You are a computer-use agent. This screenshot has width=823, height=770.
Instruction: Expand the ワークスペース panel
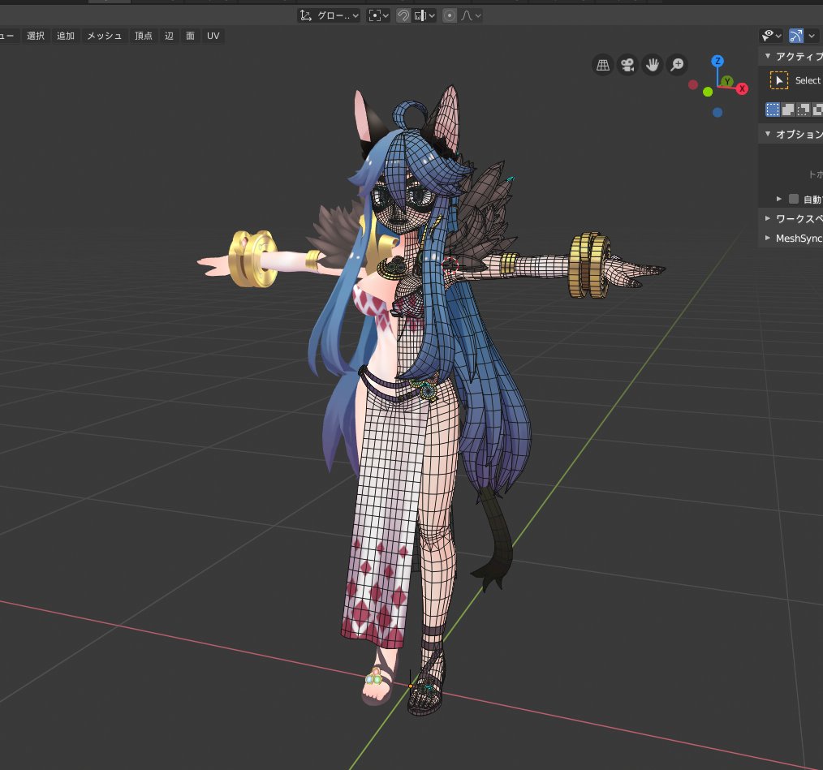[x=768, y=218]
